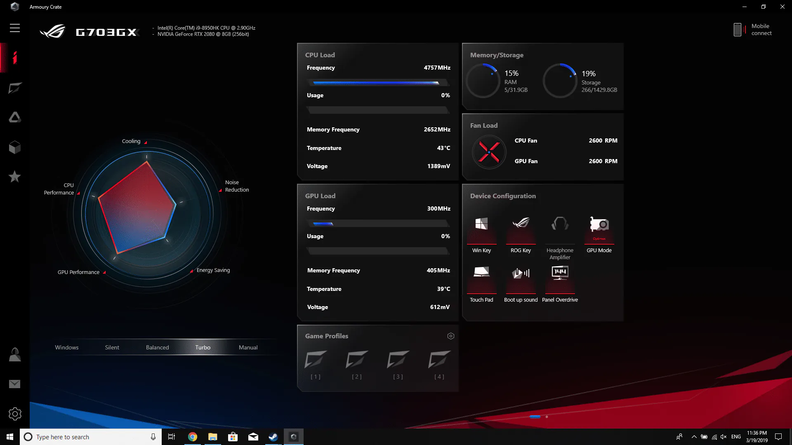
Task: Select game profile slot 3
Action: click(398, 365)
